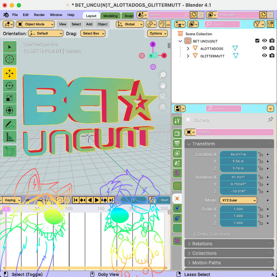Screen dimensions: 277x277
Task: Uncheck BET UNCU(N)T collection checkbox
Action: [x=257, y=41]
